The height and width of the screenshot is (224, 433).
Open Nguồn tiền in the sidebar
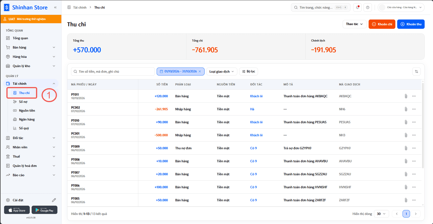pos(27,110)
